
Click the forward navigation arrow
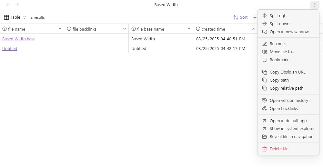point(17,5)
